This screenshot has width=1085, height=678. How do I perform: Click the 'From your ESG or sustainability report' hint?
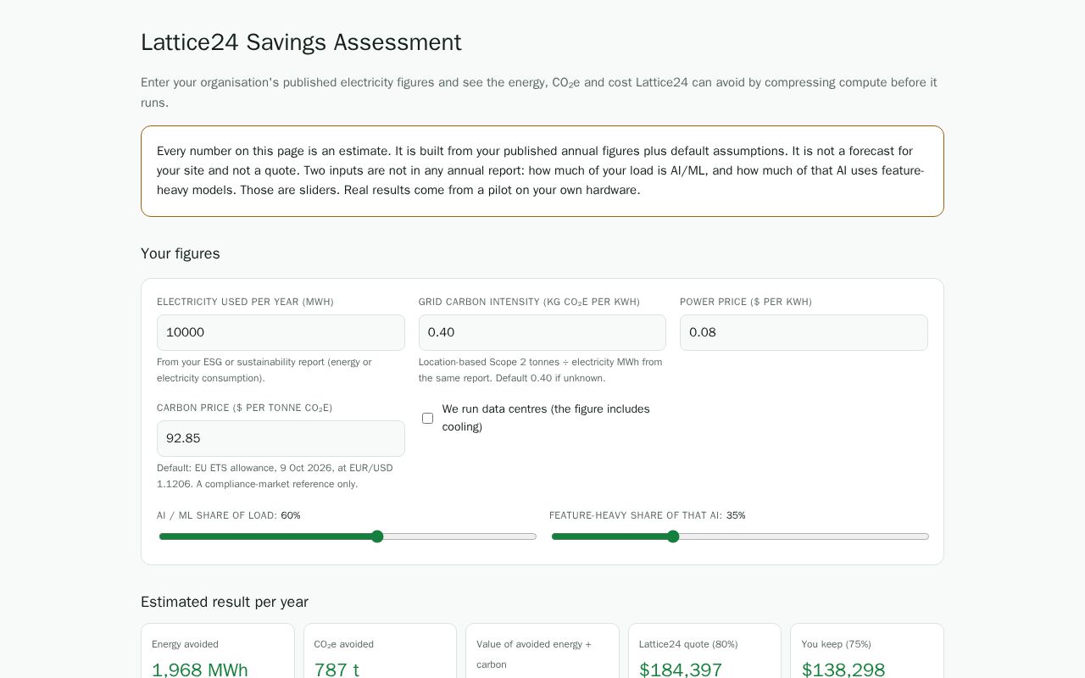pos(264,370)
